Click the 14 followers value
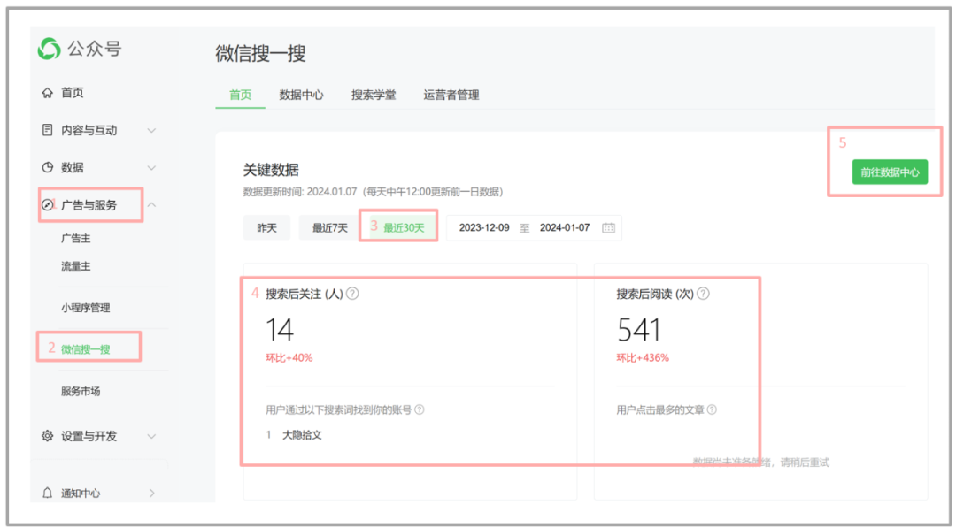956x528 pixels. click(x=280, y=330)
